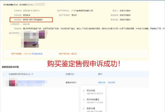Click the 操作 column header
165x112 pixels.
coord(100,74)
